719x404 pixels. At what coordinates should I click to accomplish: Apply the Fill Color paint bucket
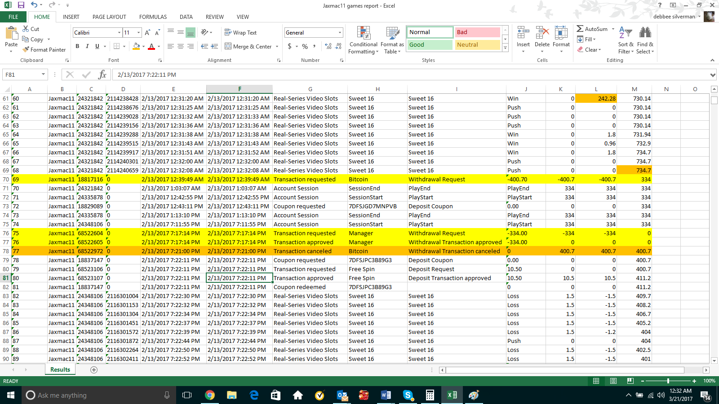(136, 46)
